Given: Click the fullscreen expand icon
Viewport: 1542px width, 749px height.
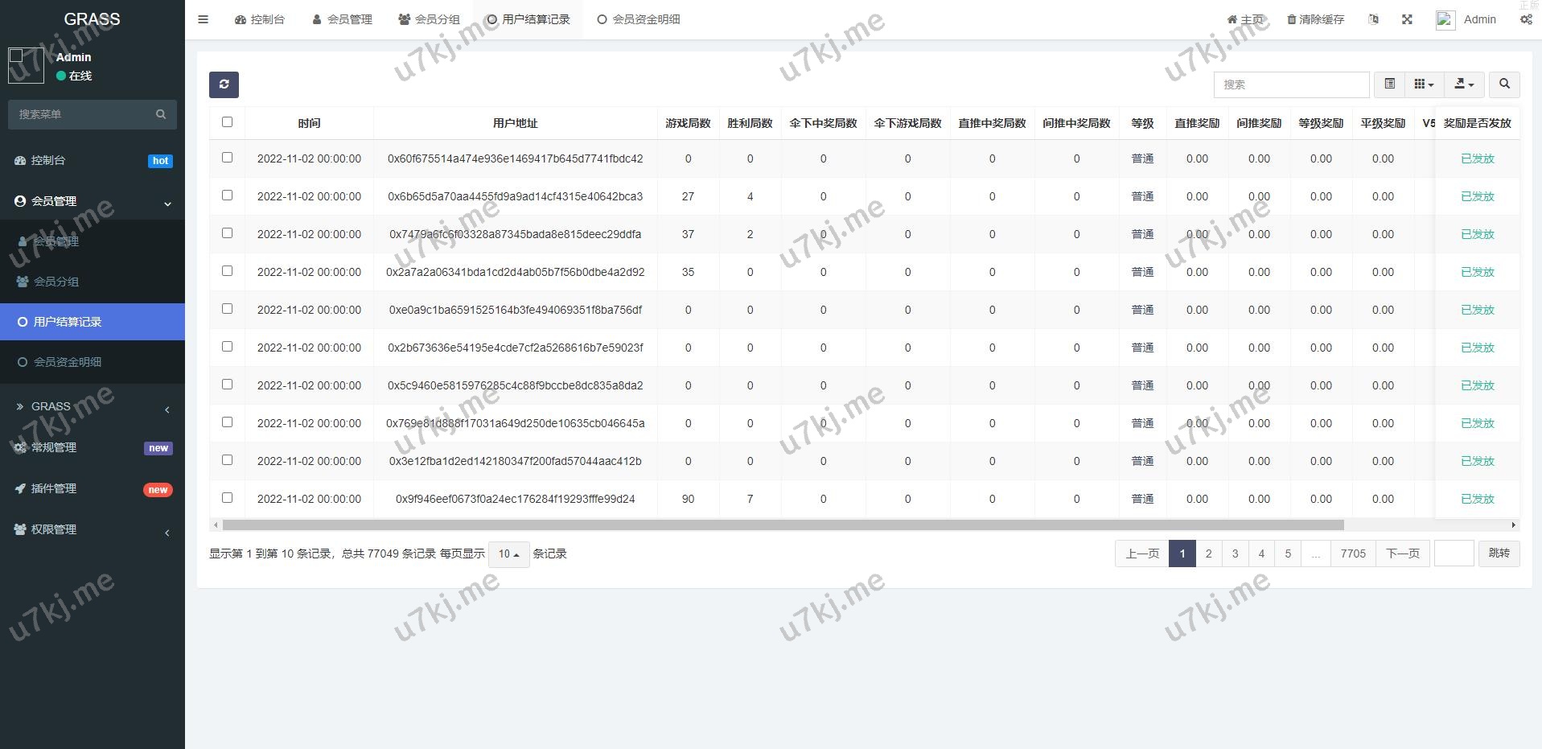Looking at the screenshot, I should (1407, 19).
